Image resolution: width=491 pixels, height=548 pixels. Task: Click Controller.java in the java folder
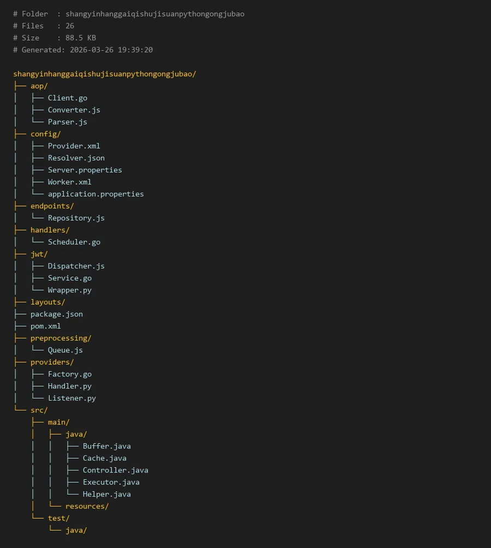coord(115,470)
